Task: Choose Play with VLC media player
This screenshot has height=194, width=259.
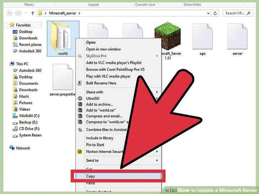Action: pyautogui.click(x=108, y=76)
